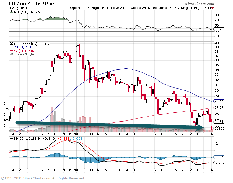Click the 24.87 last price tag
Screen dimensions: 233x183
point(219,122)
